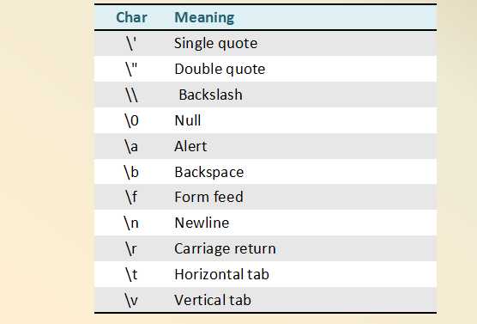This screenshot has height=324, width=477.
Task: Select the Backslash meaning text
Action: tap(210, 95)
